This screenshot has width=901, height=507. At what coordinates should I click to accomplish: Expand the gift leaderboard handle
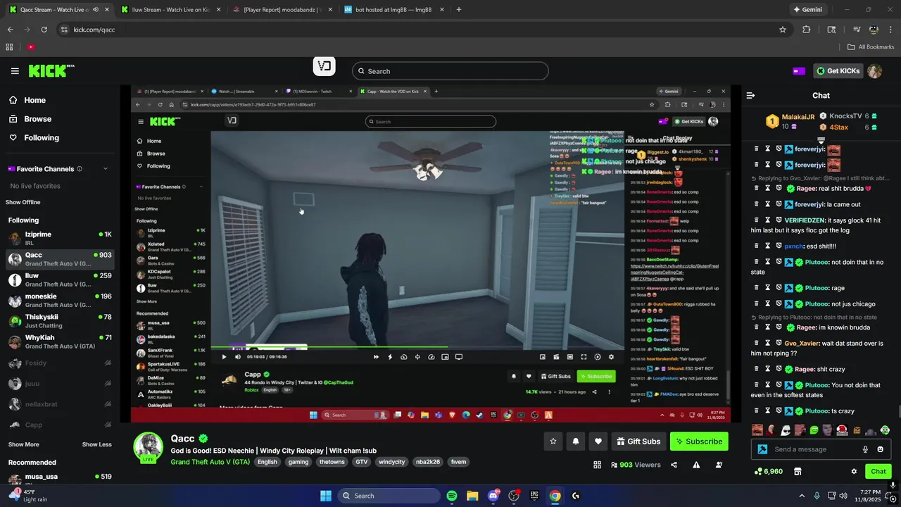coord(821,141)
